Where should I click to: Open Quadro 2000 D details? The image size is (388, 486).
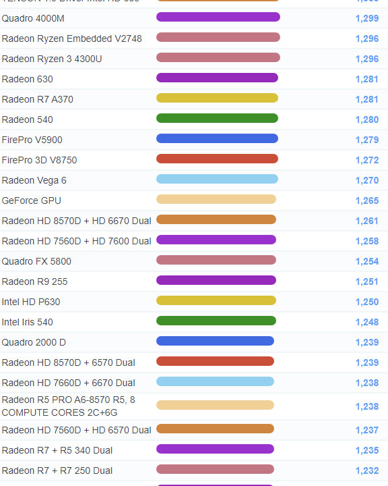pyautogui.click(x=34, y=342)
